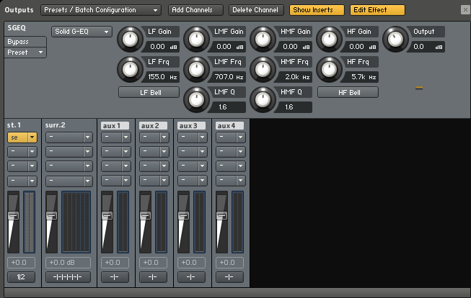Open first insert slot of aux 4
This screenshot has height=298, width=471.
pos(230,137)
